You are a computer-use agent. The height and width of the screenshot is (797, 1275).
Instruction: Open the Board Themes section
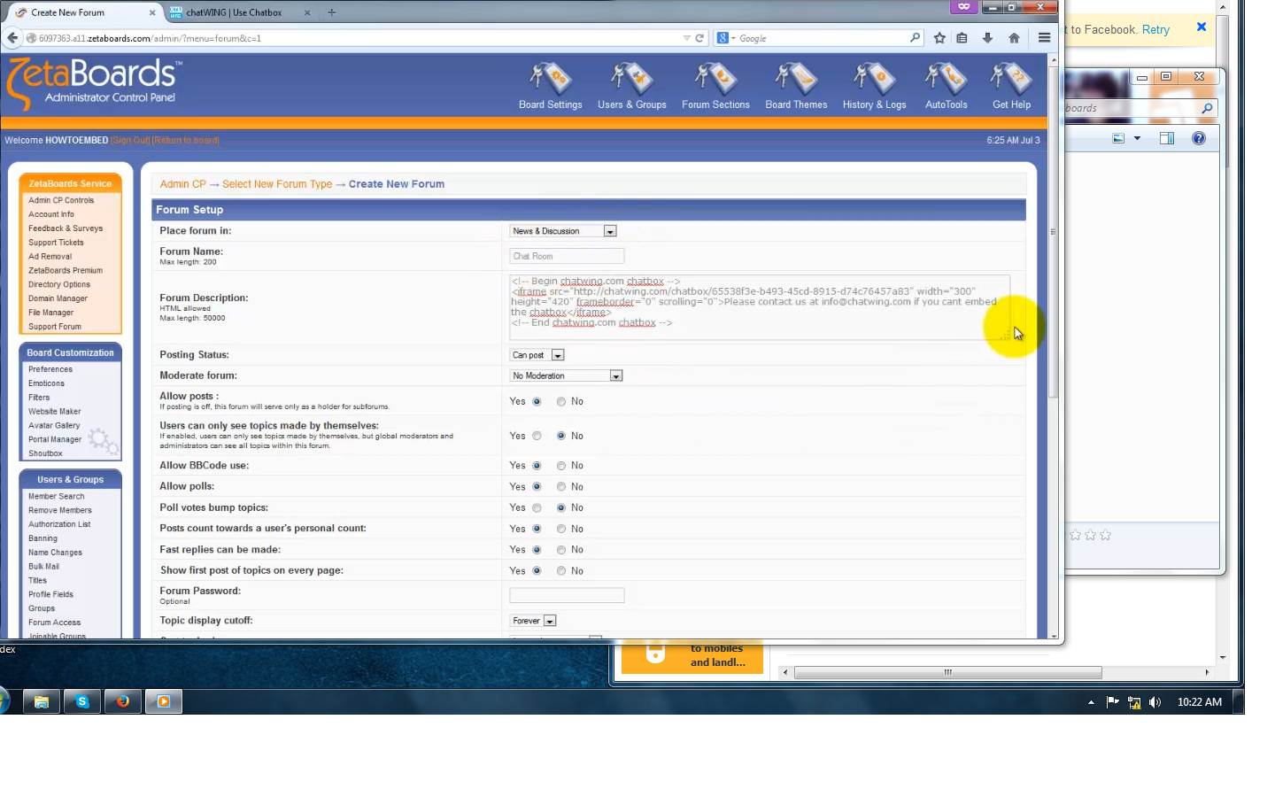[795, 86]
